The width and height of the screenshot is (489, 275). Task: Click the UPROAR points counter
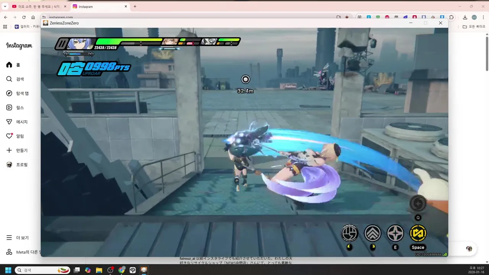[x=93, y=69]
